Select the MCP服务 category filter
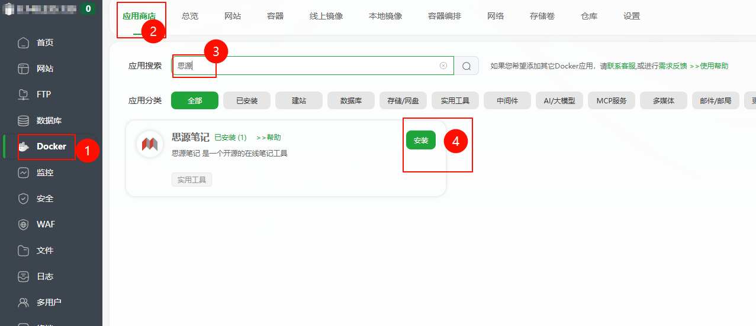 (612, 100)
